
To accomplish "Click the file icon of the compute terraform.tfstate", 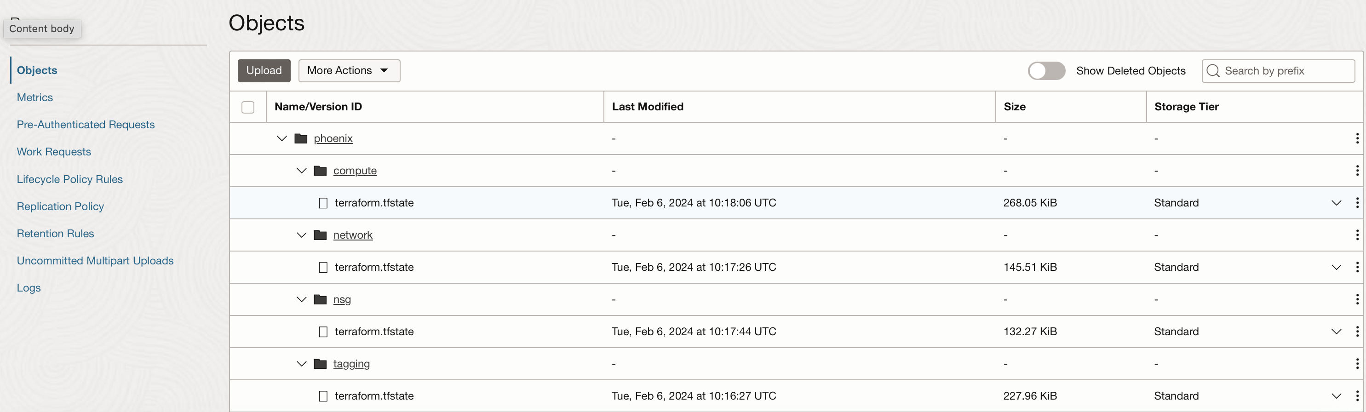I will (323, 203).
